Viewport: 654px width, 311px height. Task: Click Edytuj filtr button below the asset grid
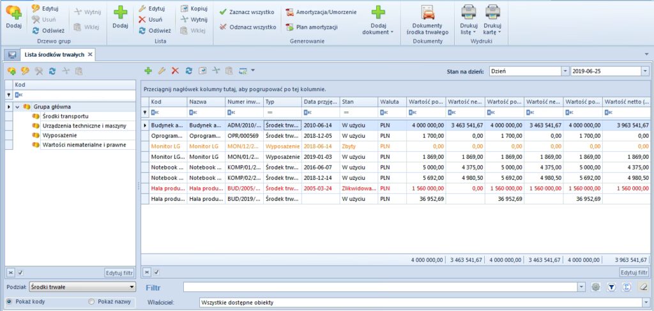point(634,273)
